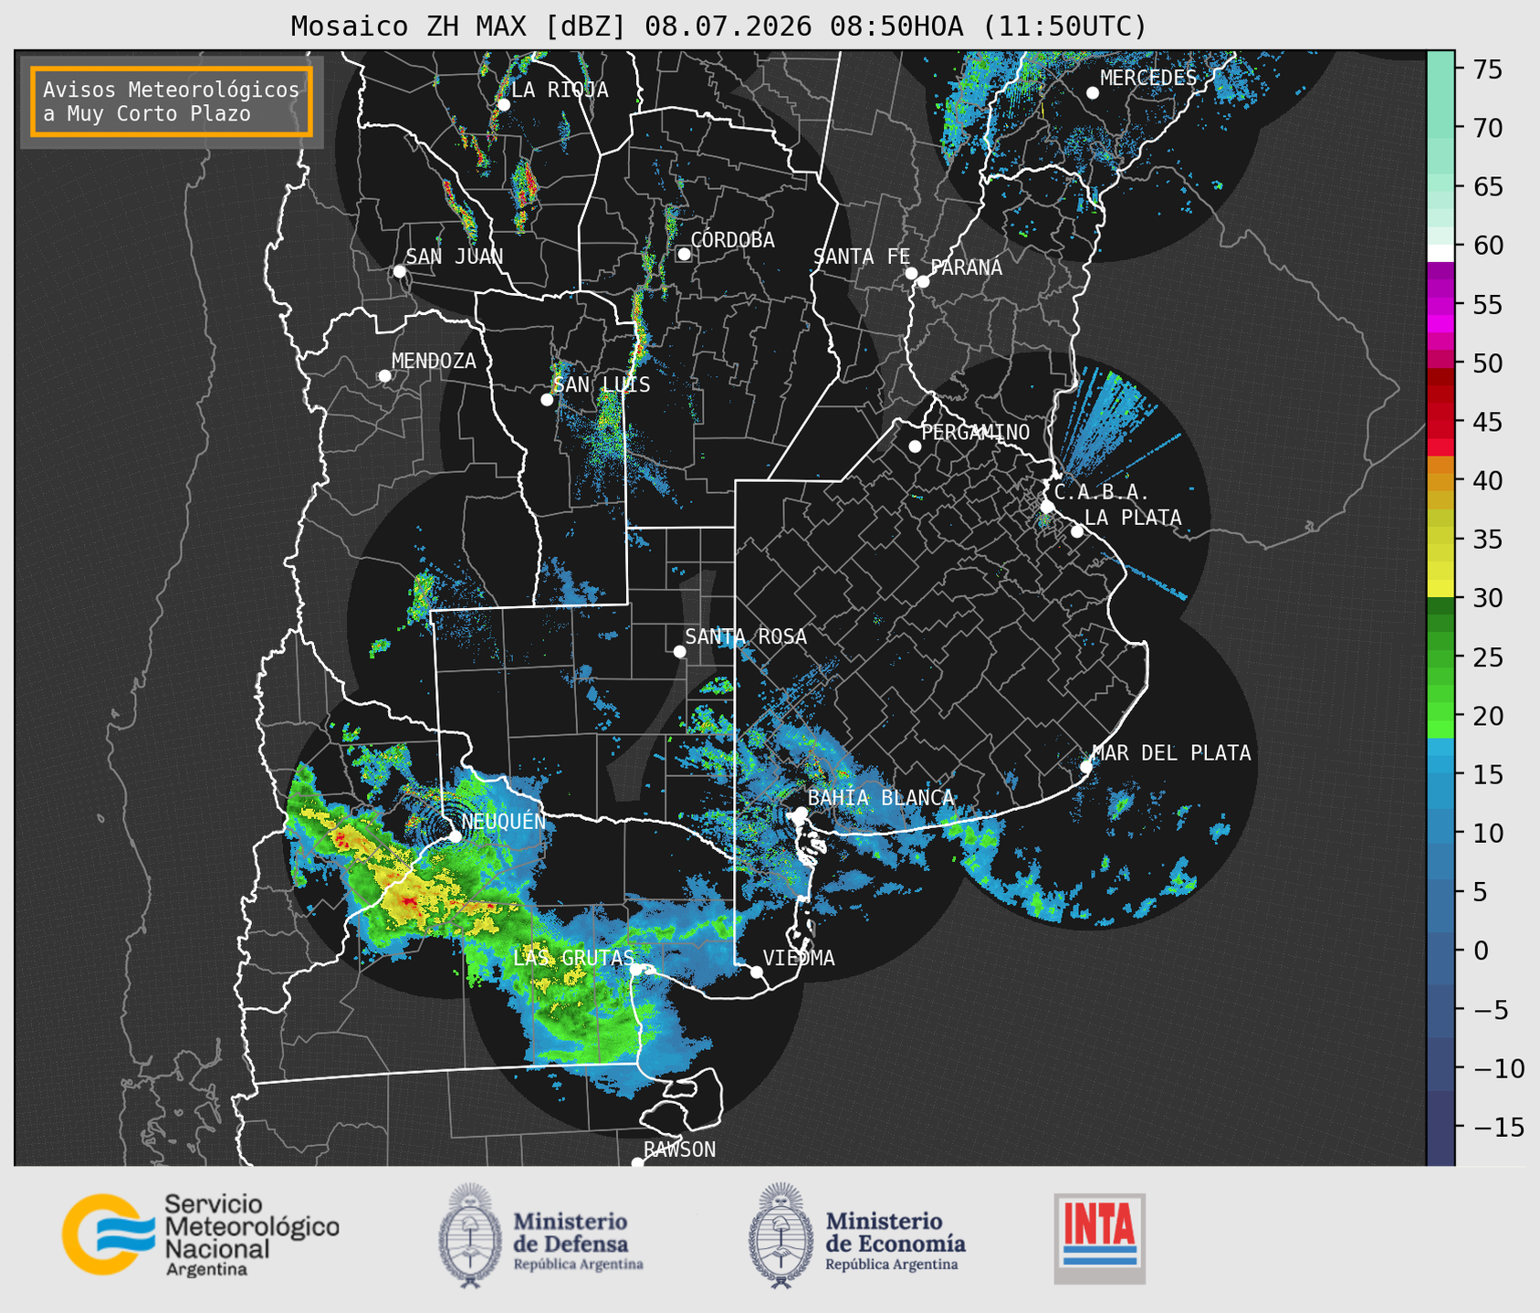Click the Servicio Meteorológico Nacional logo
Image resolution: width=1540 pixels, height=1313 pixels.
click(x=200, y=1234)
